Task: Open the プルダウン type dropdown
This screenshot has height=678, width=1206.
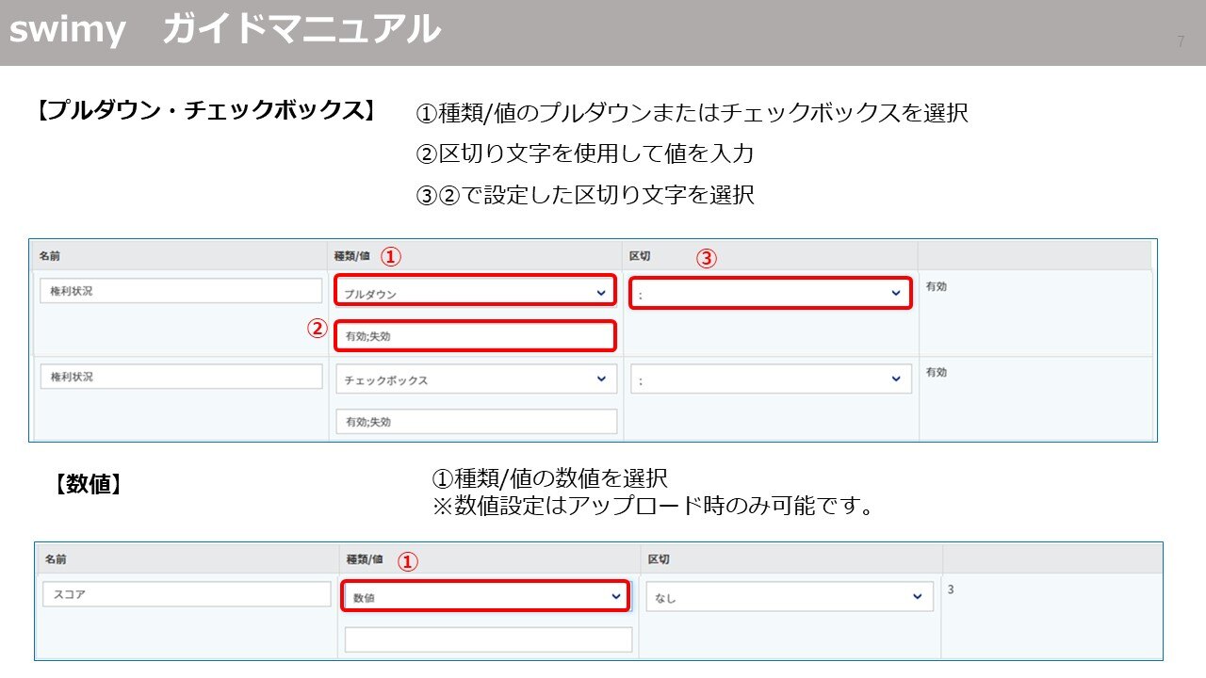Action: pyautogui.click(x=474, y=292)
